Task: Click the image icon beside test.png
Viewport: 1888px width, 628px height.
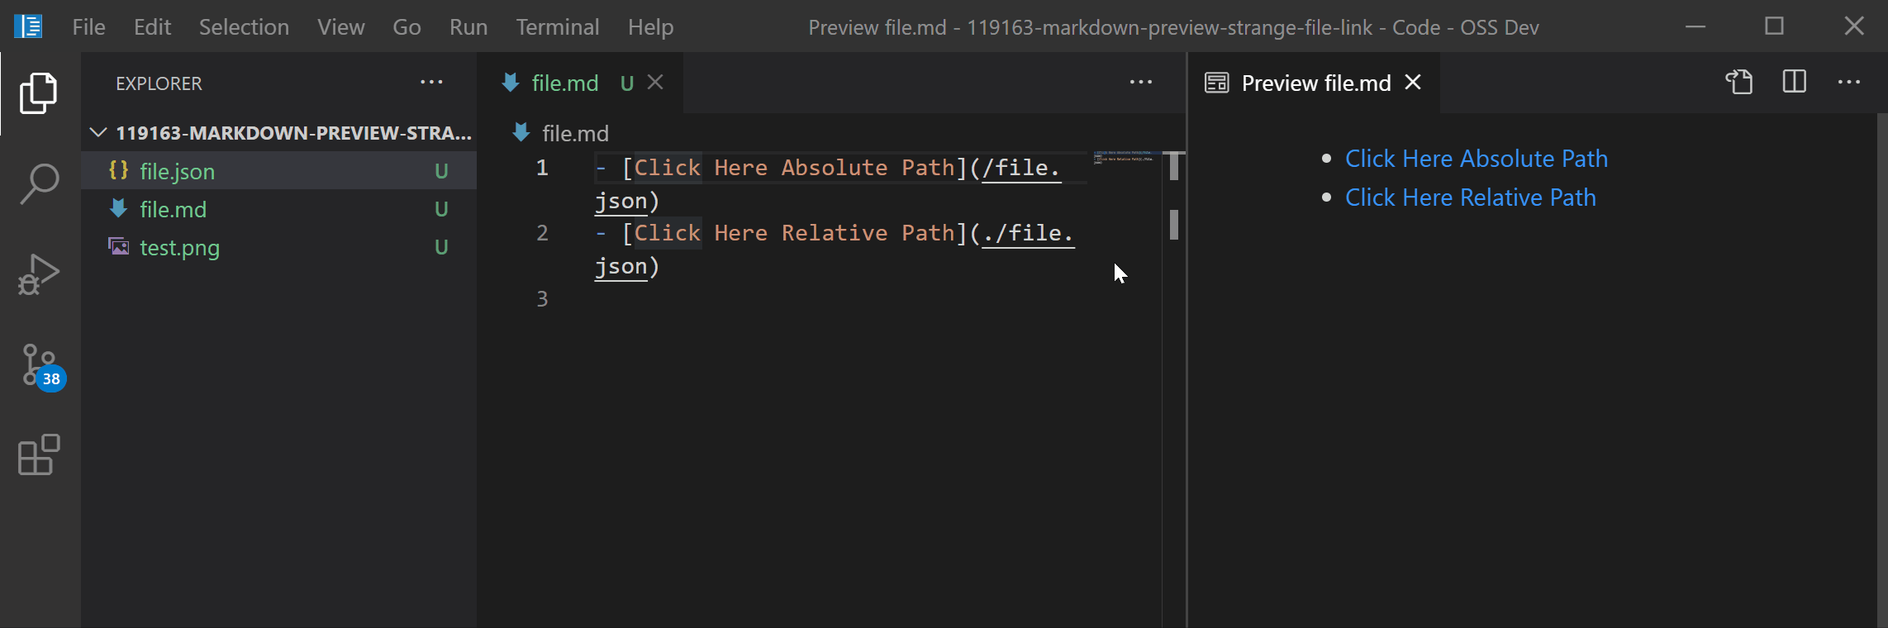Action: point(119,246)
